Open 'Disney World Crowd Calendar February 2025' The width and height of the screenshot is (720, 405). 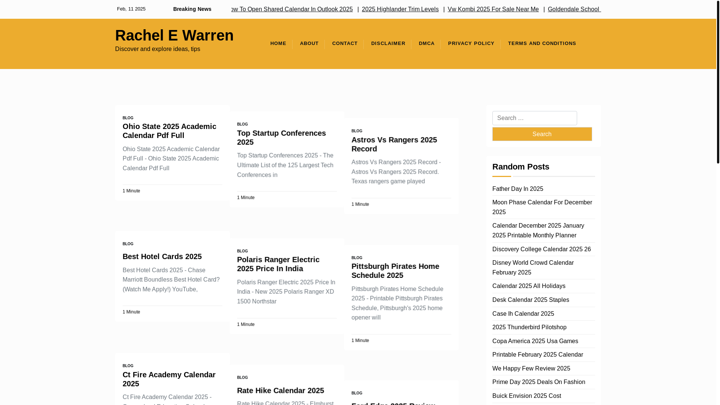[x=533, y=268]
